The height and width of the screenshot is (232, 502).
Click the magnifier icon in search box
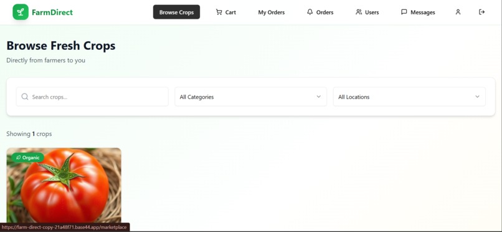(x=25, y=97)
